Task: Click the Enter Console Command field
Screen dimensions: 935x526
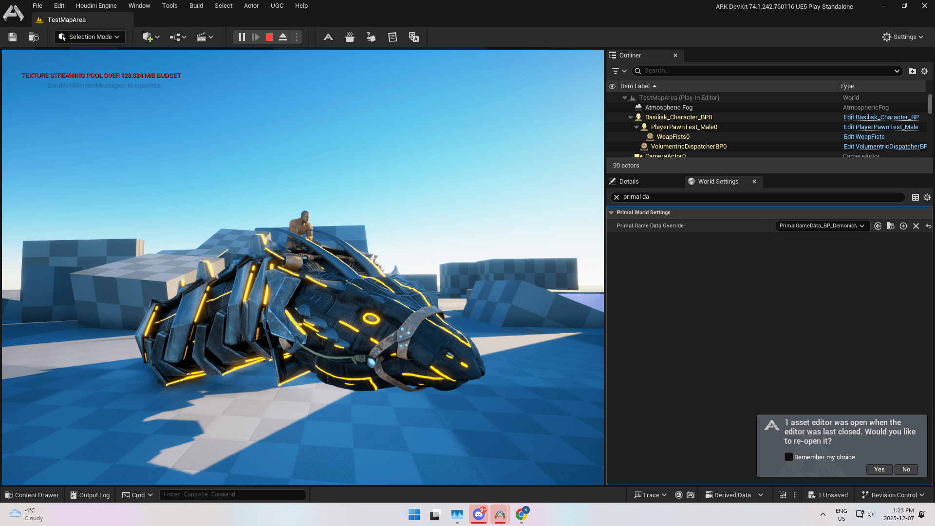Action: tap(232, 495)
